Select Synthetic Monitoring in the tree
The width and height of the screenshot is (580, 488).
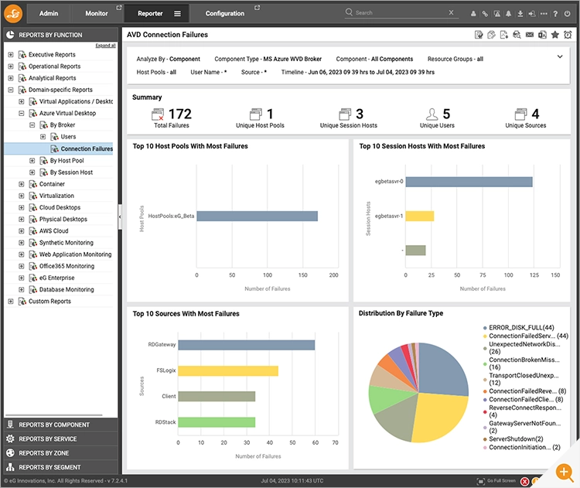tap(67, 243)
